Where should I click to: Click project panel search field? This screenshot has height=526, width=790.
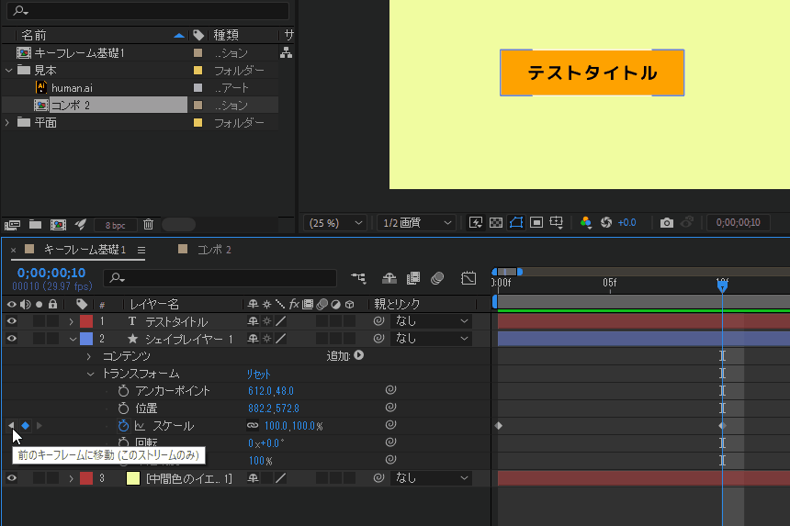pyautogui.click(x=148, y=10)
